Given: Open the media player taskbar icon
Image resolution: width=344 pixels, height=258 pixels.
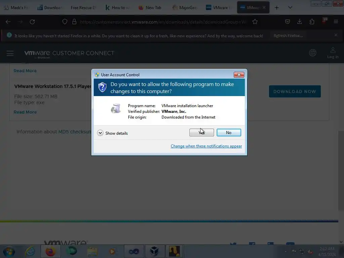Looking at the screenshot, I should (x=112, y=251).
